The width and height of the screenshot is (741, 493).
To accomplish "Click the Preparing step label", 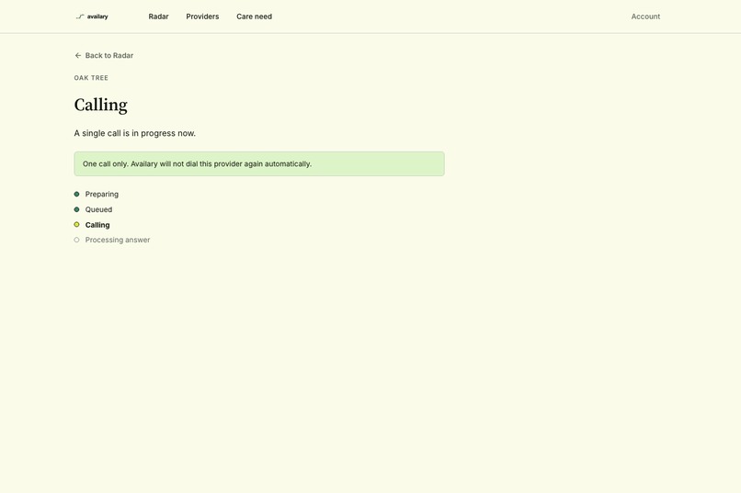I will tap(102, 194).
